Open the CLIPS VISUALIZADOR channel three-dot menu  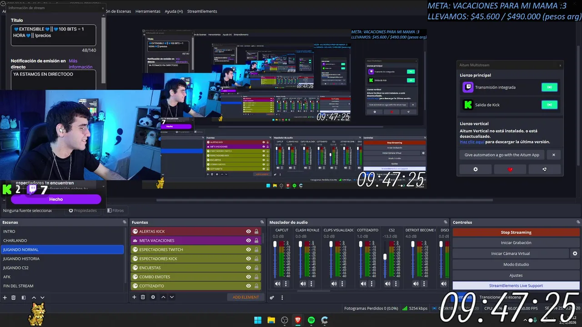[342, 283]
